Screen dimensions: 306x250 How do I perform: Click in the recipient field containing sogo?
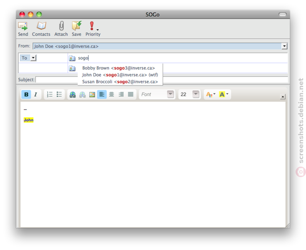point(178,58)
